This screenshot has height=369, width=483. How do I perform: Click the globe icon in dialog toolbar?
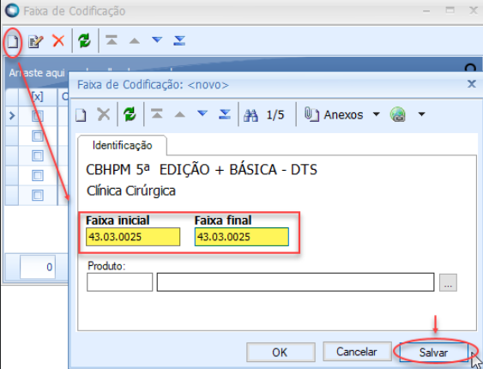[398, 114]
